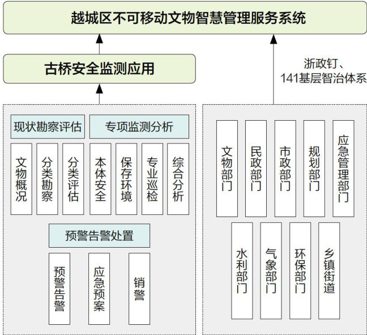This screenshot has width=367, height=335.
Task: Open the 现状勘察评估 section header
Action: coord(48,127)
